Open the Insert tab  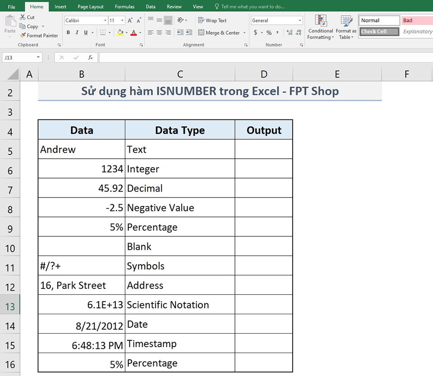point(60,6)
